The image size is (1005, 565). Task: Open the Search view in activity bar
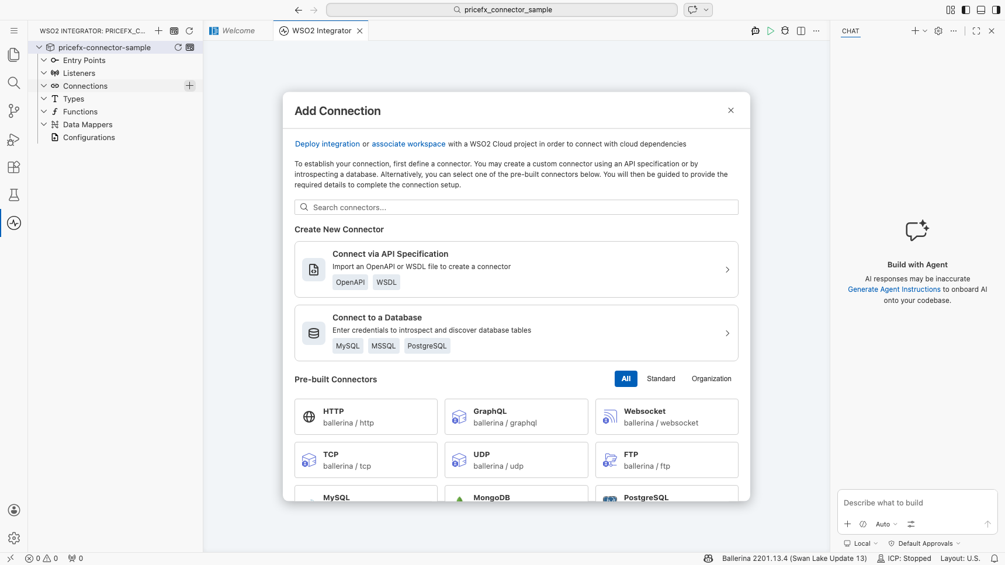coord(14,83)
